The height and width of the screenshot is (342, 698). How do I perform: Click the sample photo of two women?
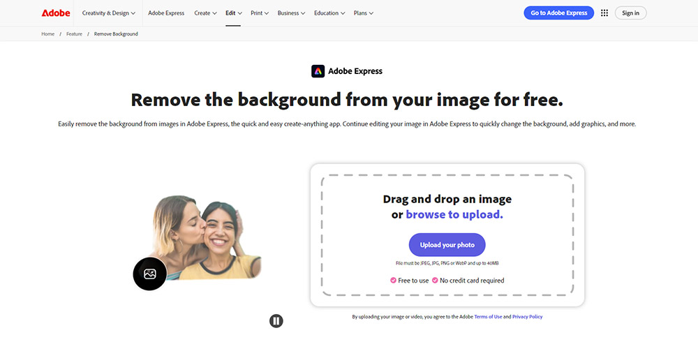(207, 237)
